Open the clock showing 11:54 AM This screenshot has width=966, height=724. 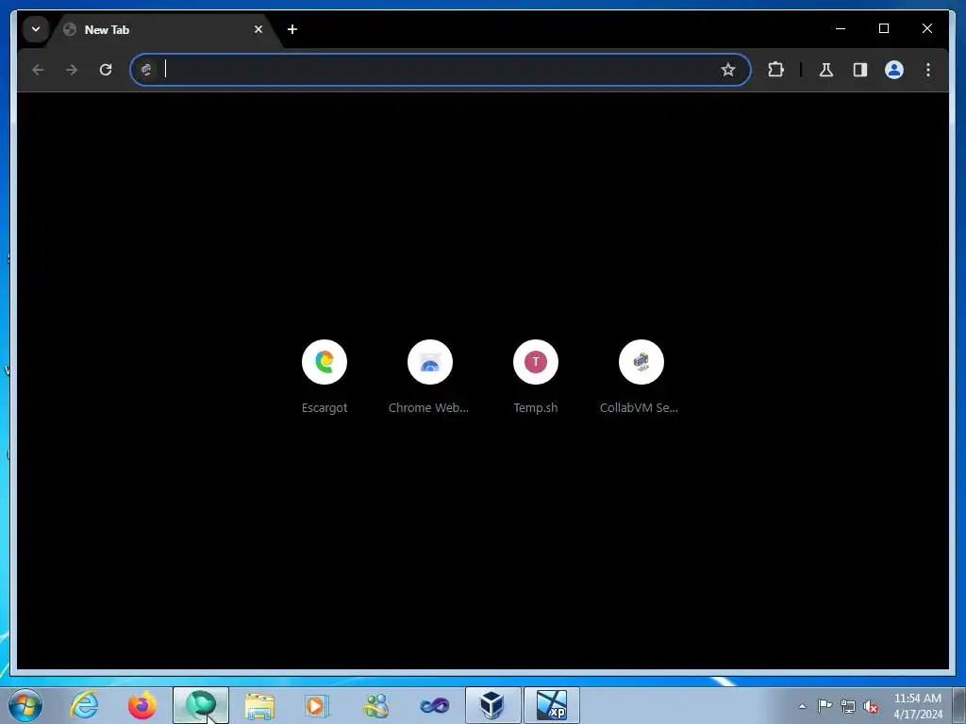[917, 705]
